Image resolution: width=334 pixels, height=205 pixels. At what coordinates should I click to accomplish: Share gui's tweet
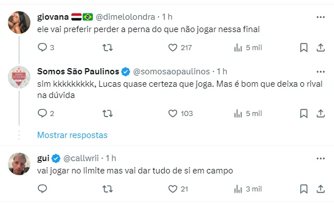(321, 189)
